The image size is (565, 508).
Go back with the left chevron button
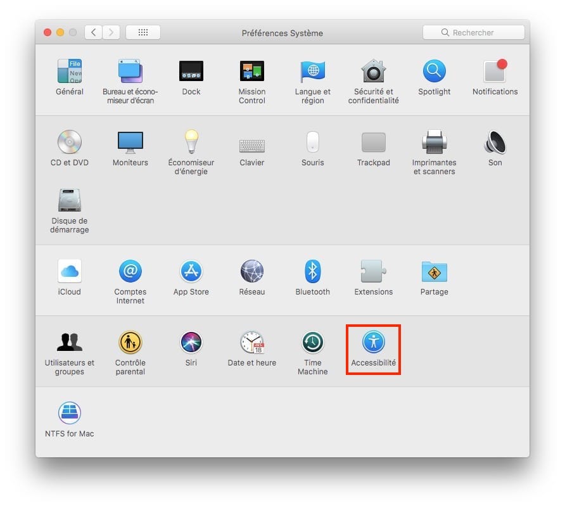tap(93, 32)
